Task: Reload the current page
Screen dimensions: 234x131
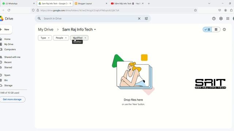Action: 9,10
